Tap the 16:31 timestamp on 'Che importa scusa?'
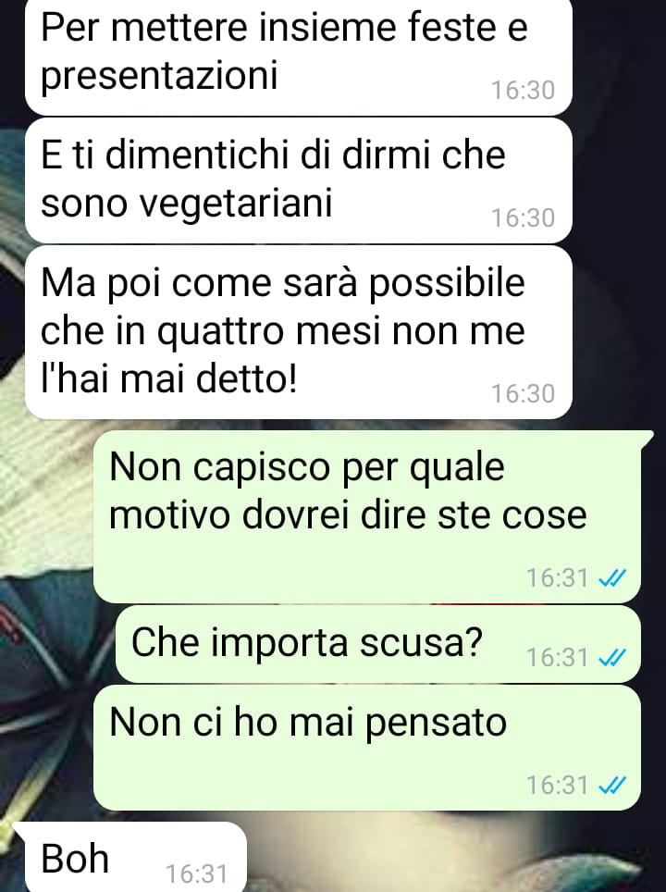The width and height of the screenshot is (666, 892). pos(558,658)
